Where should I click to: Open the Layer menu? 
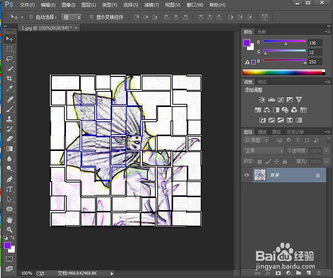[x=89, y=5]
